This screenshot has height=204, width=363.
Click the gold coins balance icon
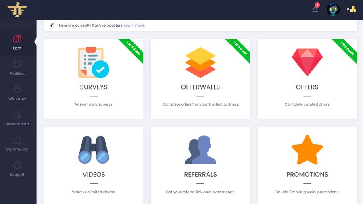pos(353,9)
